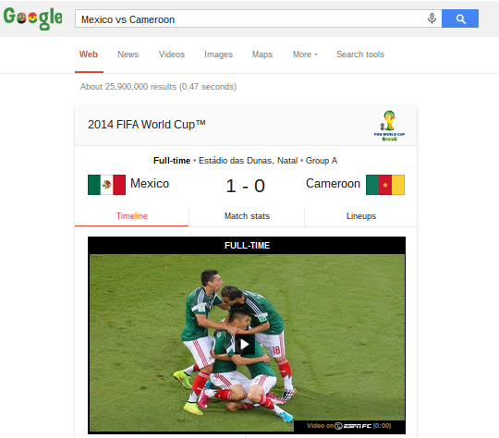Select the Timeline tab
The image size is (499, 438).
tap(132, 216)
